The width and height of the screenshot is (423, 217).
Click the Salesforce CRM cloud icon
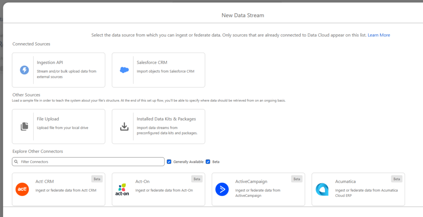[124, 70]
